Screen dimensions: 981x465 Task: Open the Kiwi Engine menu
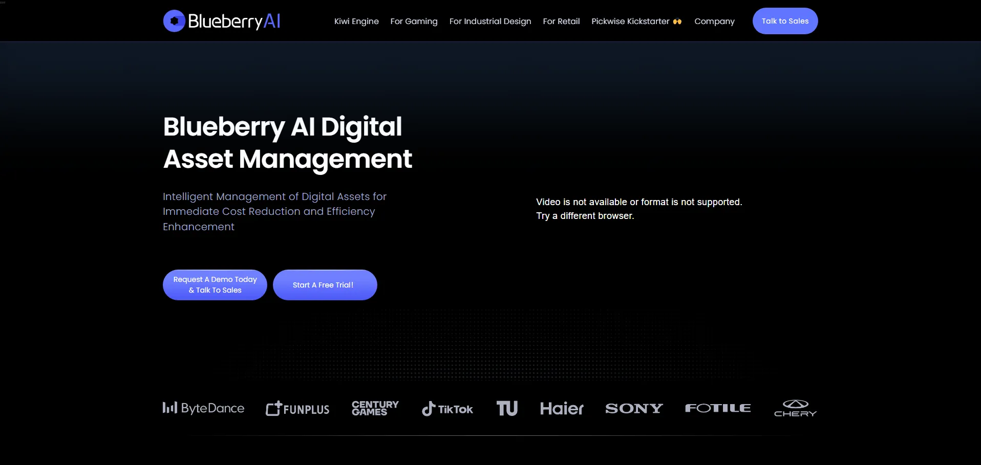pos(356,21)
